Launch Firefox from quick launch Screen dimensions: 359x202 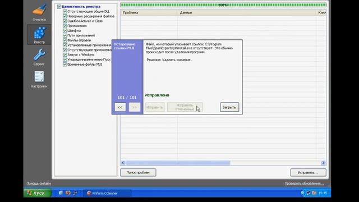[x=68, y=193]
